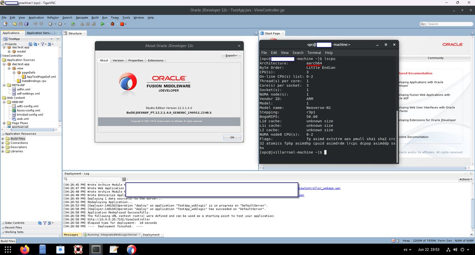Click the Forward navigation arrow icon
Screen dimensions: 475x255
point(61,24)
